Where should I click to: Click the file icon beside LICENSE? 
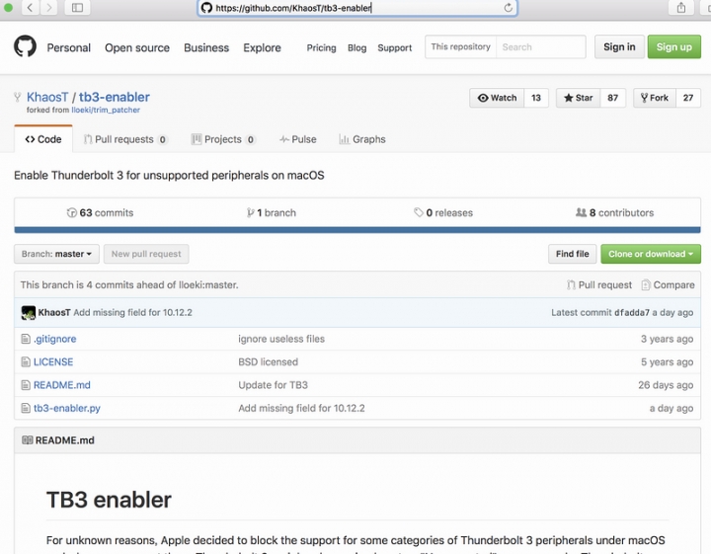26,361
